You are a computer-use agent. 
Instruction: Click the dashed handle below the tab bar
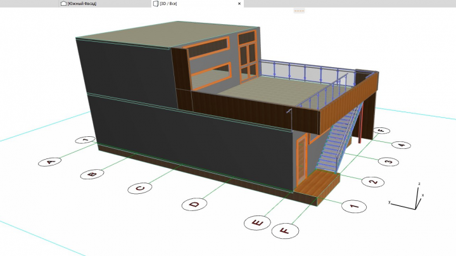point(299,11)
